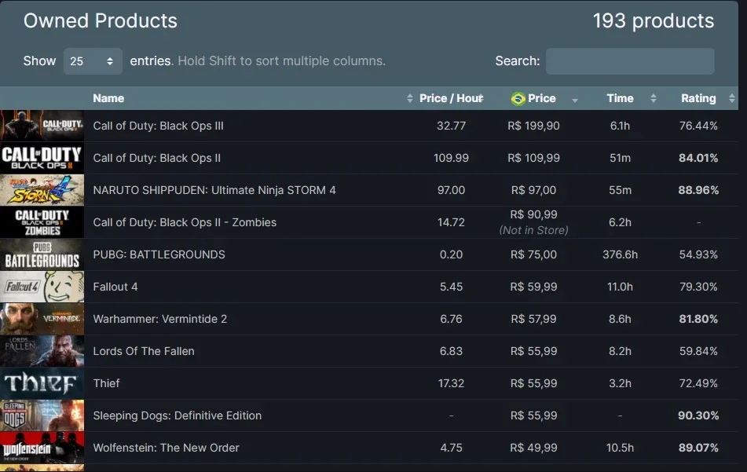Sort by Rating column arrows

pos(732,98)
